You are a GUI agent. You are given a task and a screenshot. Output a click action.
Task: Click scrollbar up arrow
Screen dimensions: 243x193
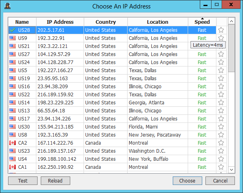click(232, 21)
